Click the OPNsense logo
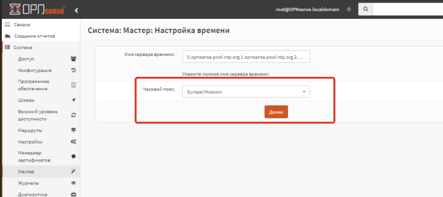Image resolution: width=443 pixels, height=197 pixels. [x=37, y=9]
